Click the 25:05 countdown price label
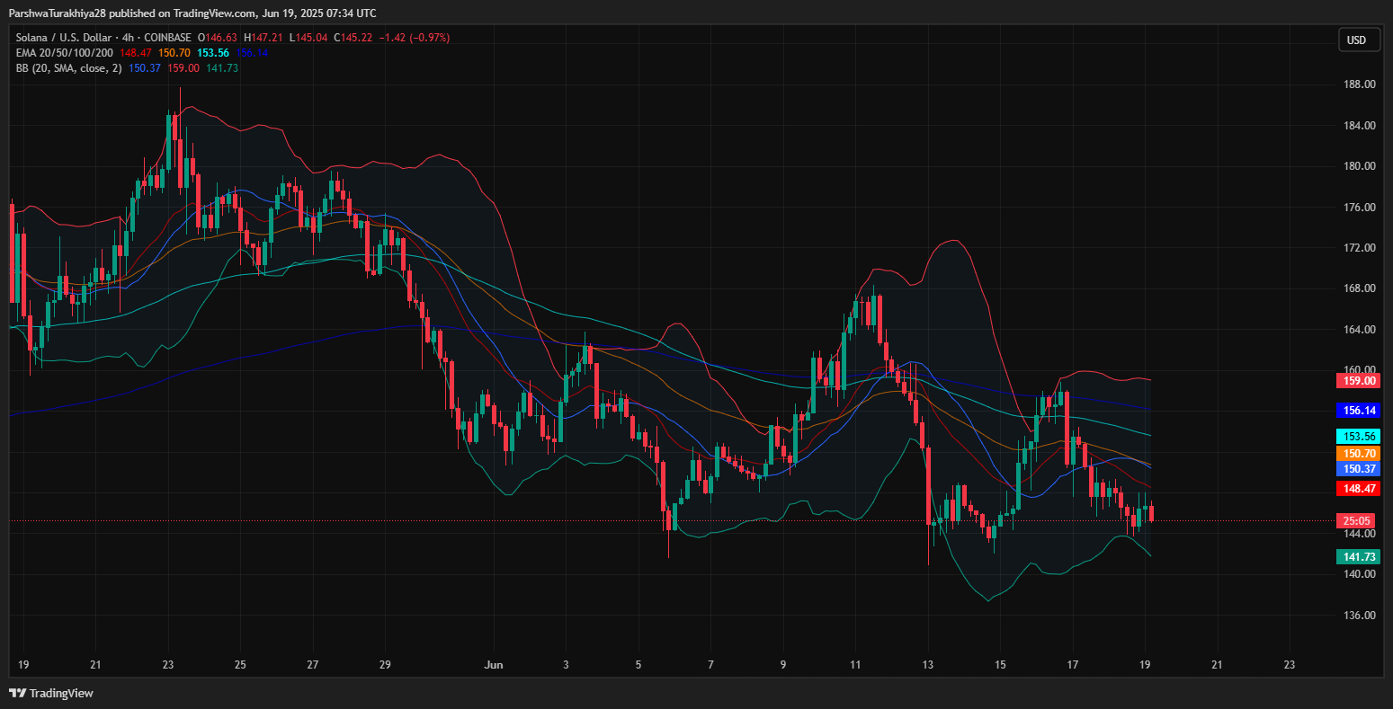The image size is (1393, 709). pos(1359,520)
